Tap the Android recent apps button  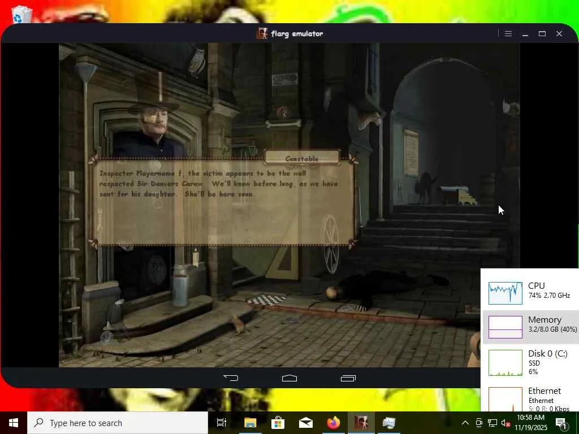348,378
